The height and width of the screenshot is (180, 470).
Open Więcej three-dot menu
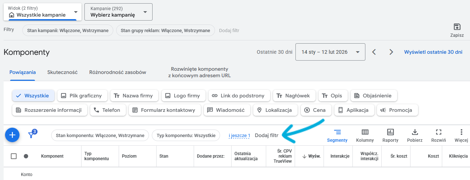click(x=461, y=136)
